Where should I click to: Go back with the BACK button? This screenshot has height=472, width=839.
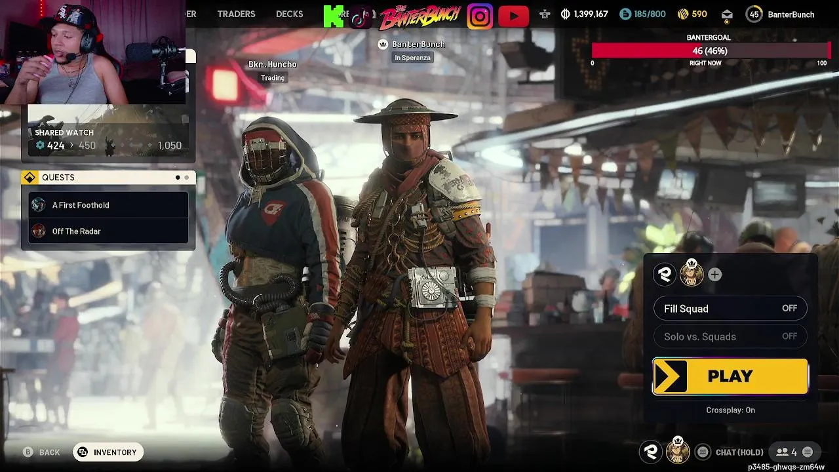pos(42,452)
